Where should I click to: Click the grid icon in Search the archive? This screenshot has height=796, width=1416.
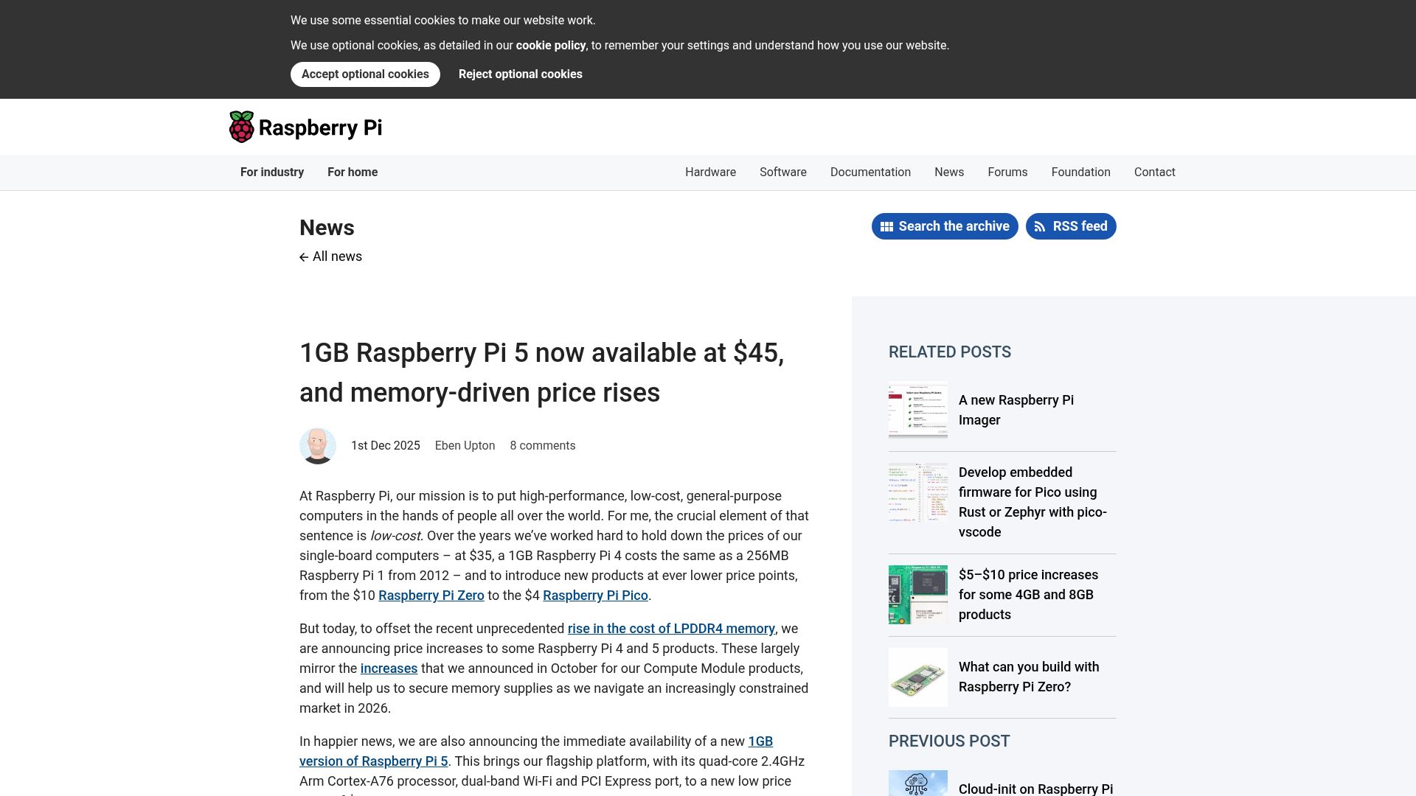point(886,227)
